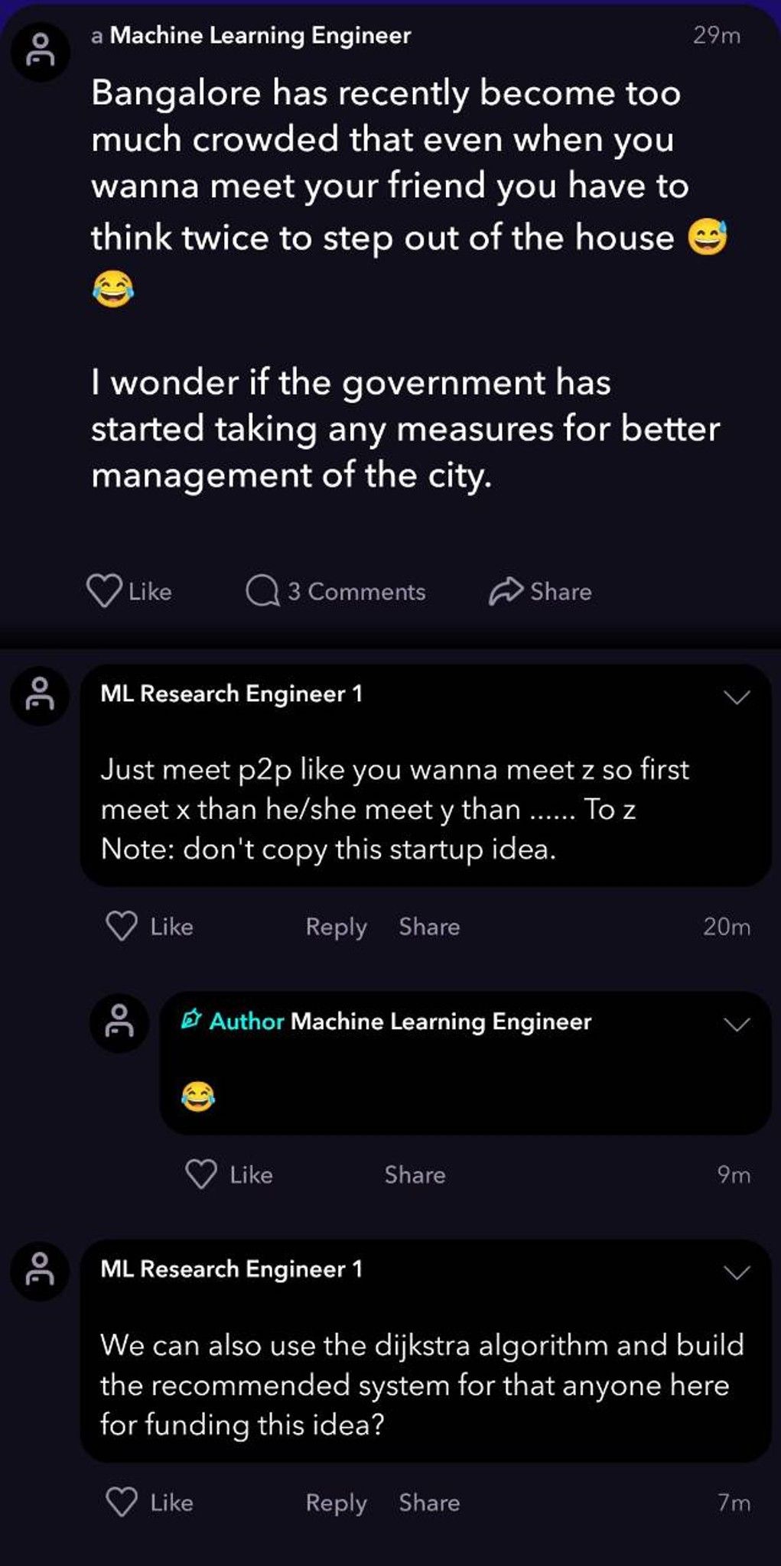The width and height of the screenshot is (781, 1566).
Task: Tap the Author reply's avatar icon
Action: [x=119, y=1022]
